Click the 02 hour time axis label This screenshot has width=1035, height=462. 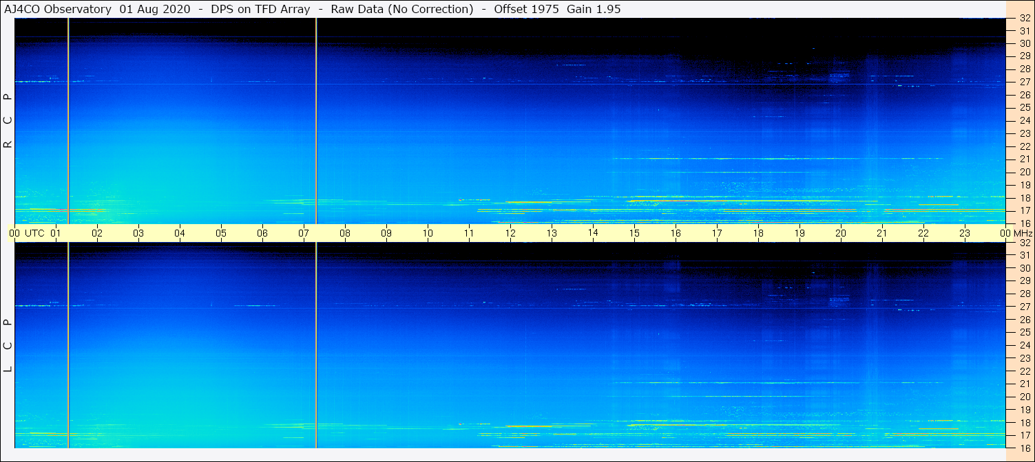(97, 233)
